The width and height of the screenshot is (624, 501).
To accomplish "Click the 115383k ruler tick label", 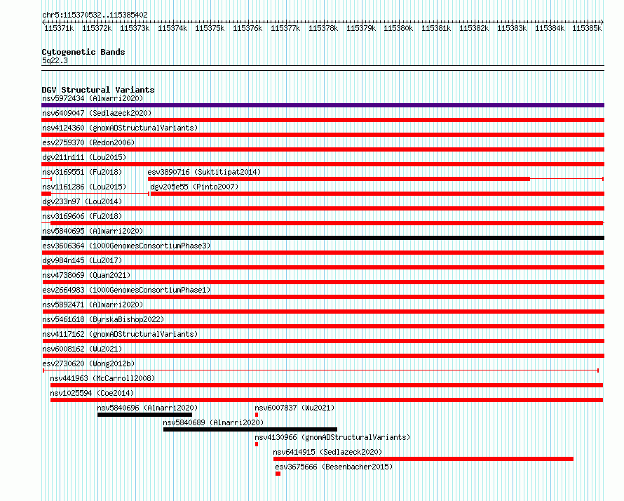I will (x=512, y=28).
